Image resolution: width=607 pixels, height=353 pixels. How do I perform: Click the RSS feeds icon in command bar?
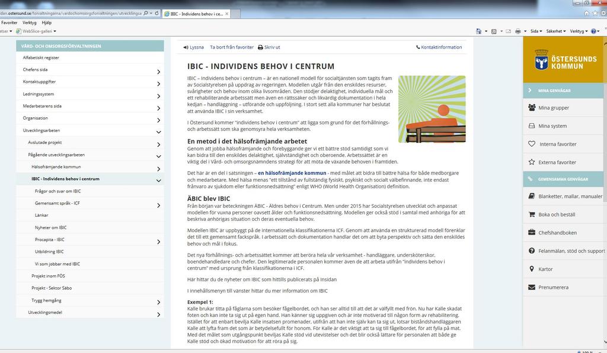pyautogui.click(x=494, y=31)
